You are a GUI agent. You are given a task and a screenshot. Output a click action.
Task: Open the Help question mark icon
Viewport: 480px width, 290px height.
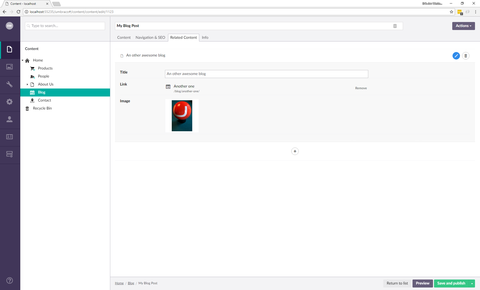(x=9, y=280)
